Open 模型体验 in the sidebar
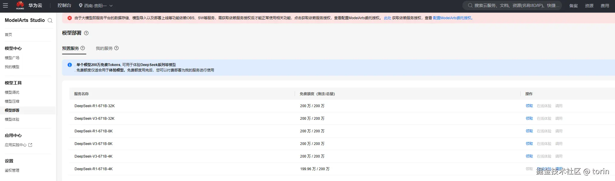Viewport: 615px width, 181px height. coord(12,119)
